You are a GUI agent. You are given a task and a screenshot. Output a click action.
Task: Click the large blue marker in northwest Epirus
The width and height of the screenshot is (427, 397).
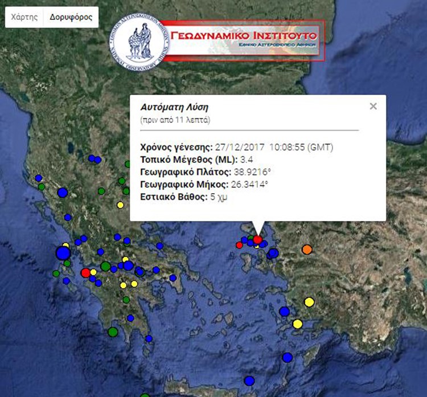click(x=62, y=193)
